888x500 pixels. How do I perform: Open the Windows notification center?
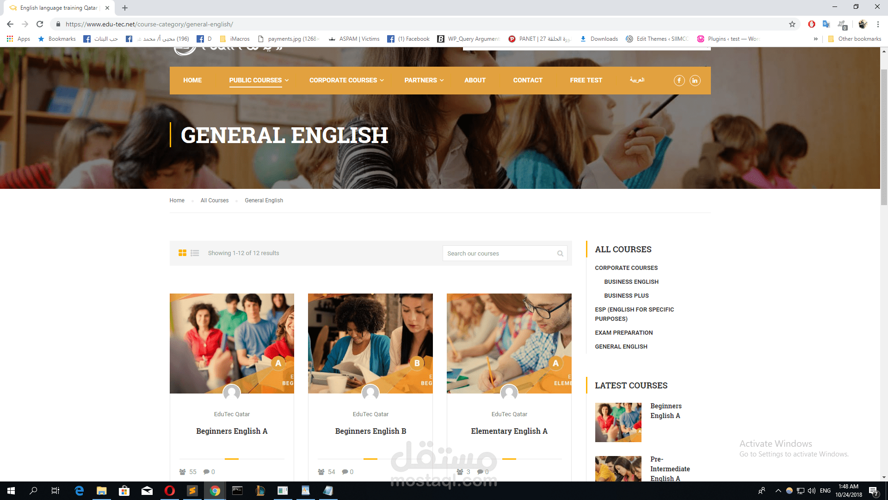tap(874, 491)
